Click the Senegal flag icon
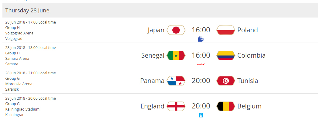The height and width of the screenshot is (129, 318). (x=176, y=56)
